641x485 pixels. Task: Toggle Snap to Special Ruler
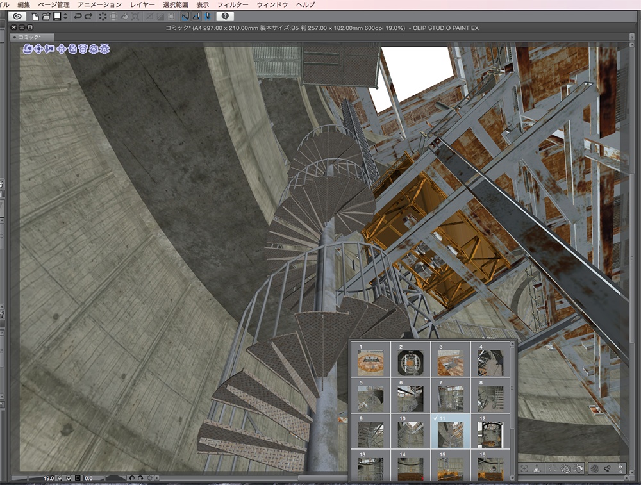[x=197, y=17]
